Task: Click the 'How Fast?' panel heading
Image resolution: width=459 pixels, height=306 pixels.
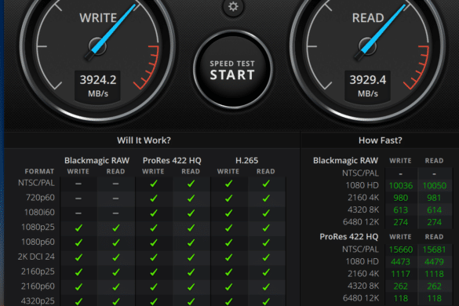Action: coord(381,140)
